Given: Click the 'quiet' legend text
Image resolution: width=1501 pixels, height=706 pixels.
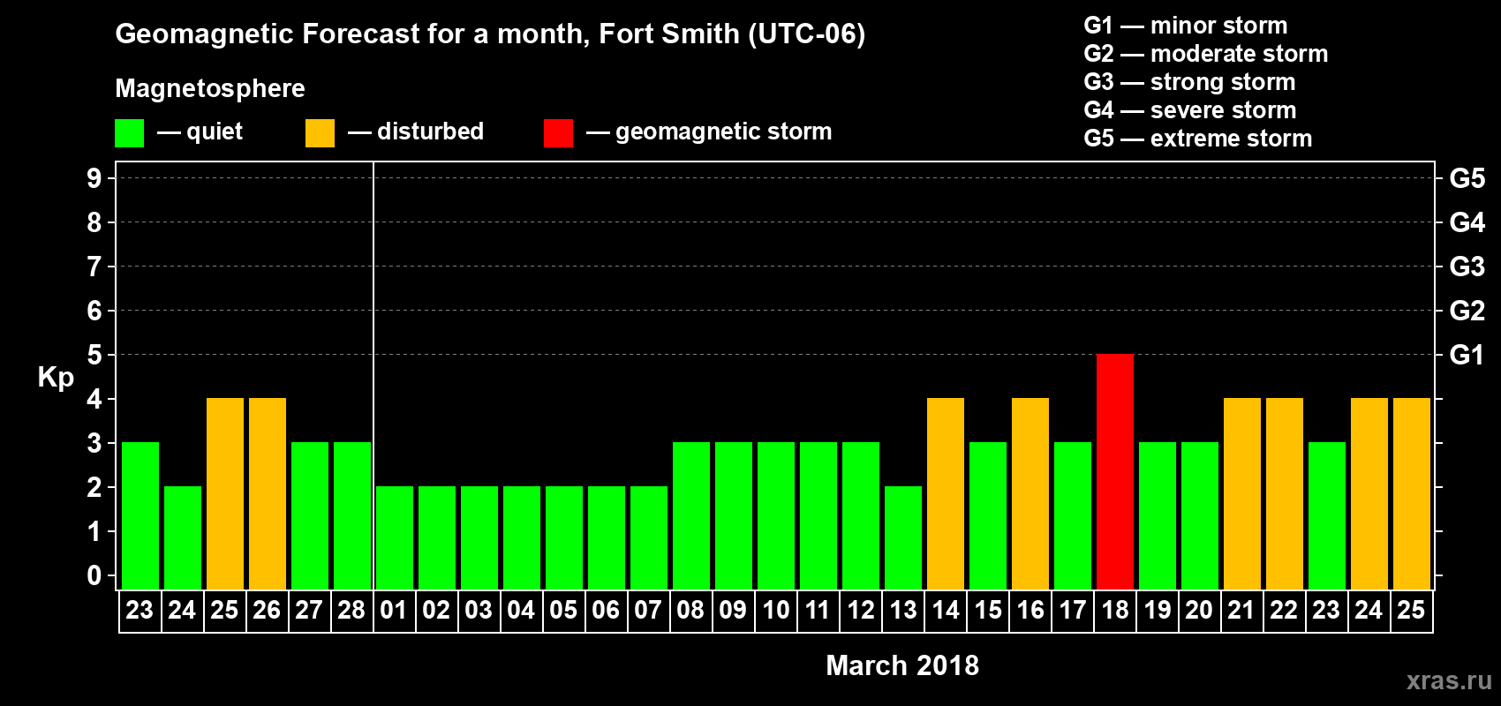Looking at the screenshot, I should pyautogui.click(x=215, y=132).
